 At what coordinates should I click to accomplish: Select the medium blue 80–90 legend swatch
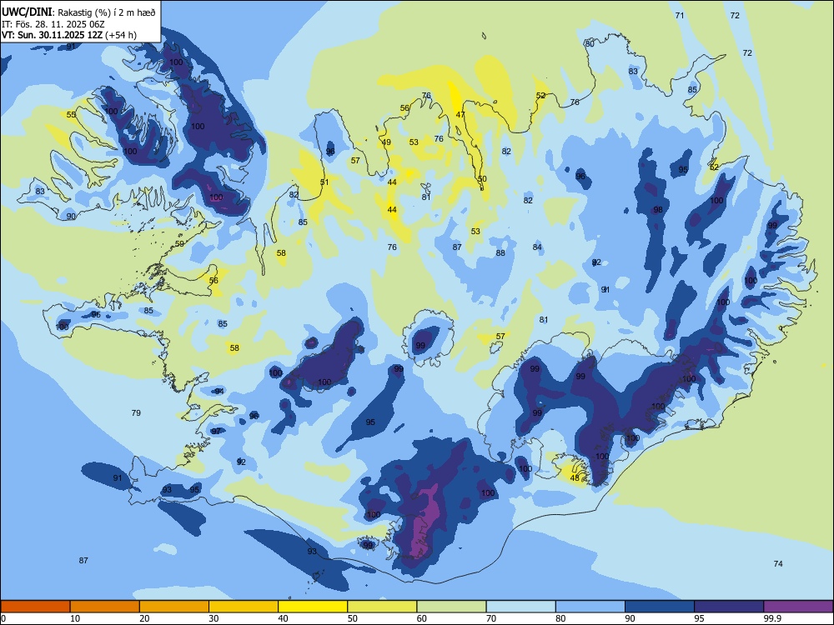click(590, 607)
